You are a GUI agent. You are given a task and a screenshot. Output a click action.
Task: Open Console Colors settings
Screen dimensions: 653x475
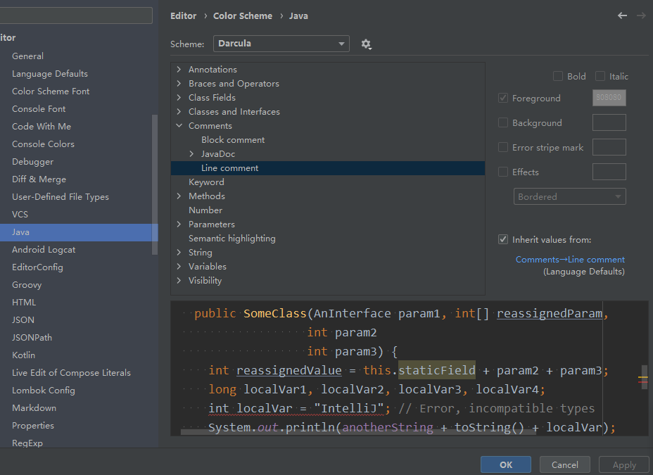tap(44, 144)
